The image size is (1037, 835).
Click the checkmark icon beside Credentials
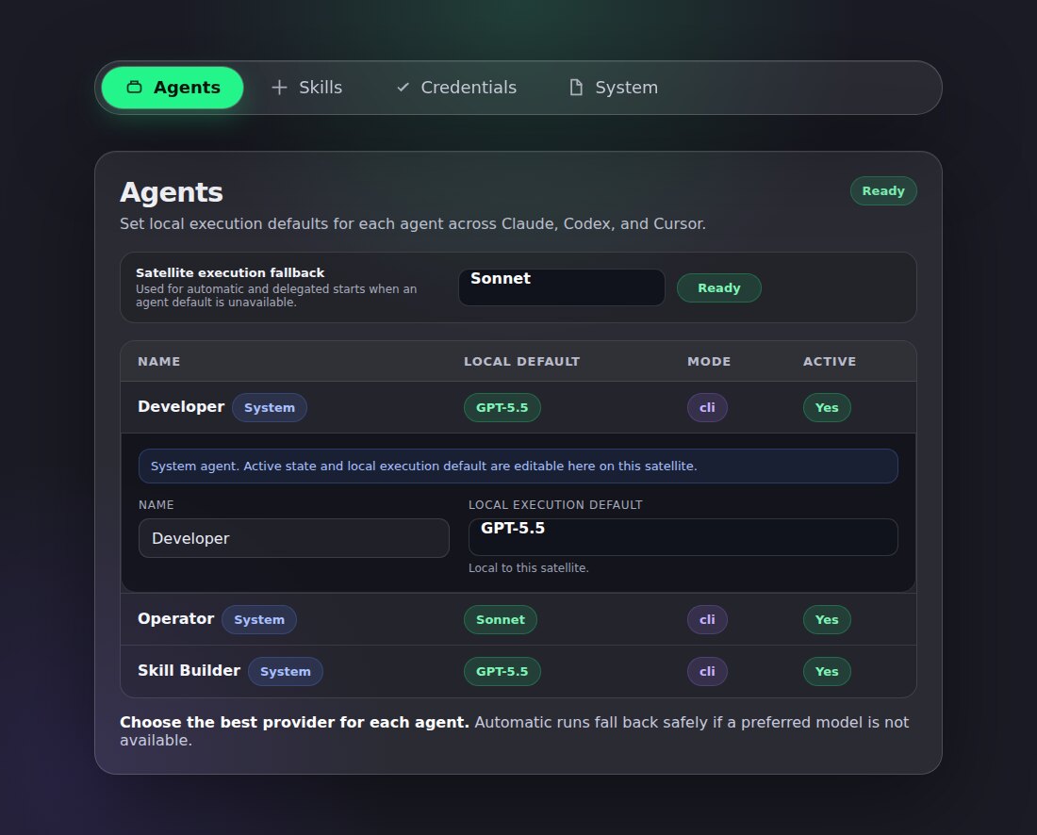coord(403,88)
